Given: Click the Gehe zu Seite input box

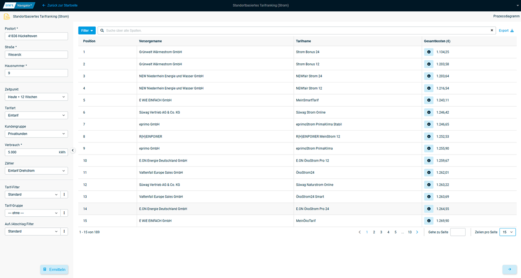Looking at the screenshot, I should [458, 232].
